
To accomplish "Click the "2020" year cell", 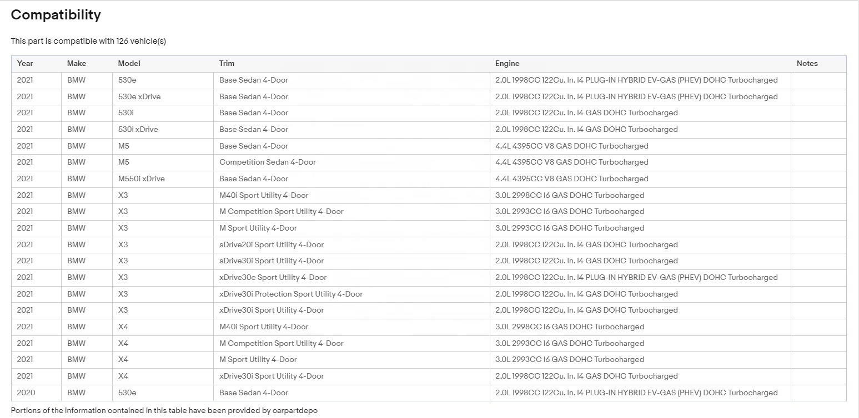I will click(26, 392).
